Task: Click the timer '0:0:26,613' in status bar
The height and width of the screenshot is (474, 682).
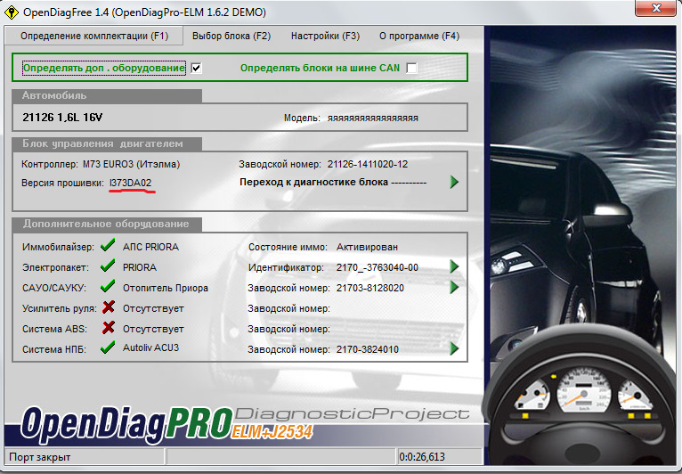Action: [422, 457]
